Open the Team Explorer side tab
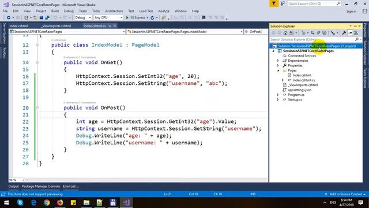This screenshot has height=208, width=369. 365,78
